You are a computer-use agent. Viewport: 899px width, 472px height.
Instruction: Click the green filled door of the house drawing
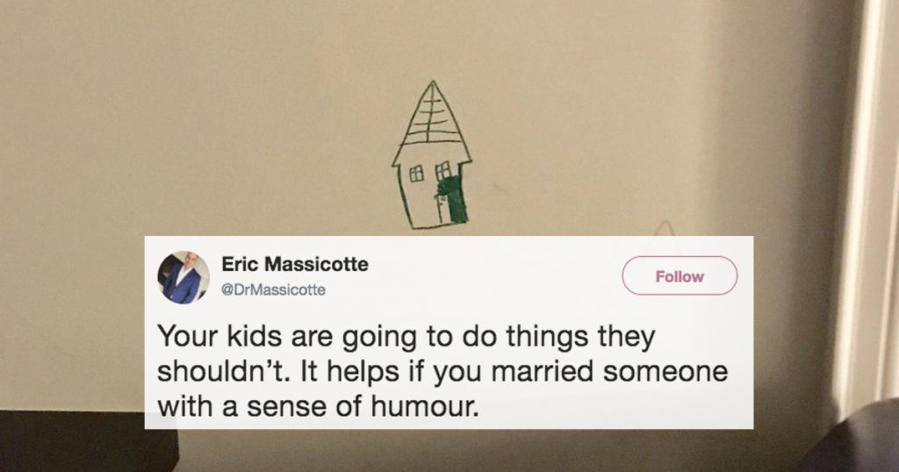tap(455, 199)
